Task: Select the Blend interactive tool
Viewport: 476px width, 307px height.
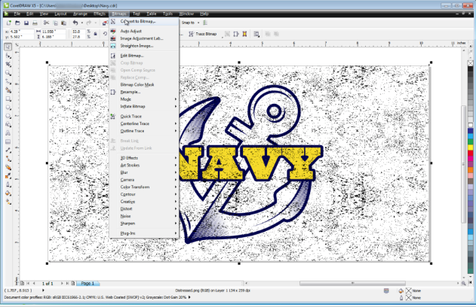Action: pyautogui.click(x=8, y=167)
